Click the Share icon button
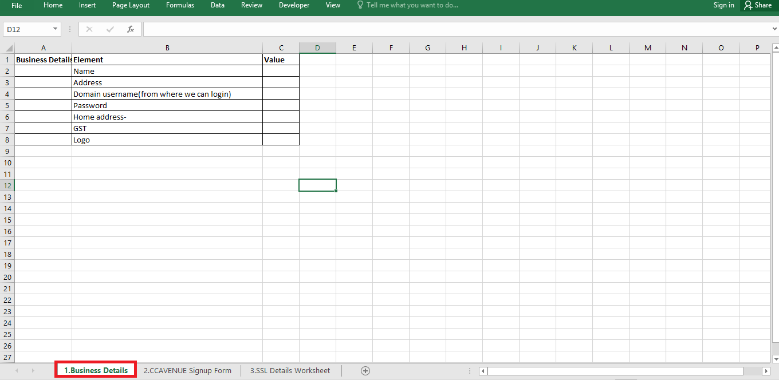This screenshot has width=779, height=380. (x=757, y=5)
